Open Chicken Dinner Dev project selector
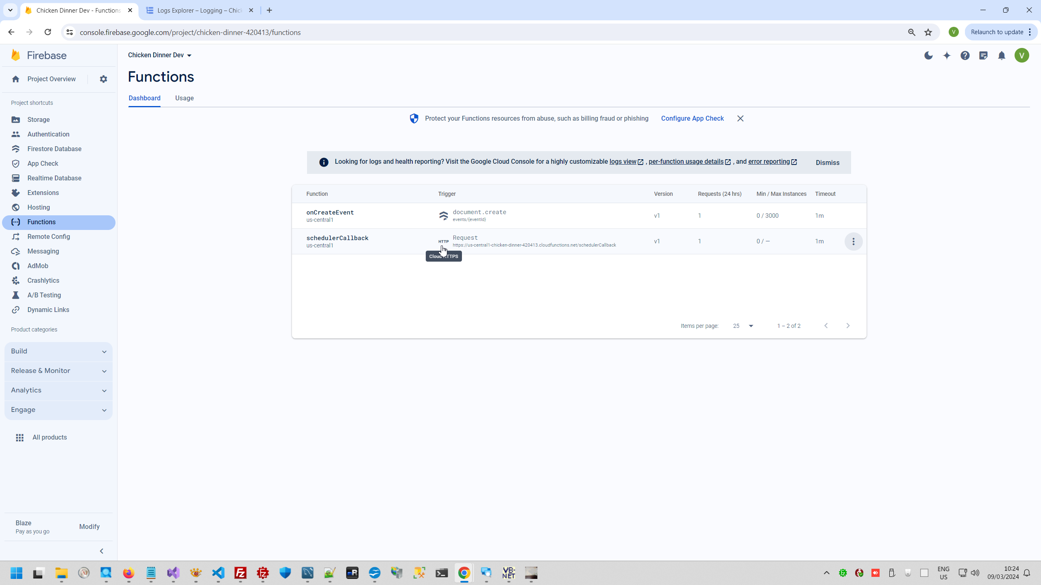The image size is (1041, 585). pos(159,55)
